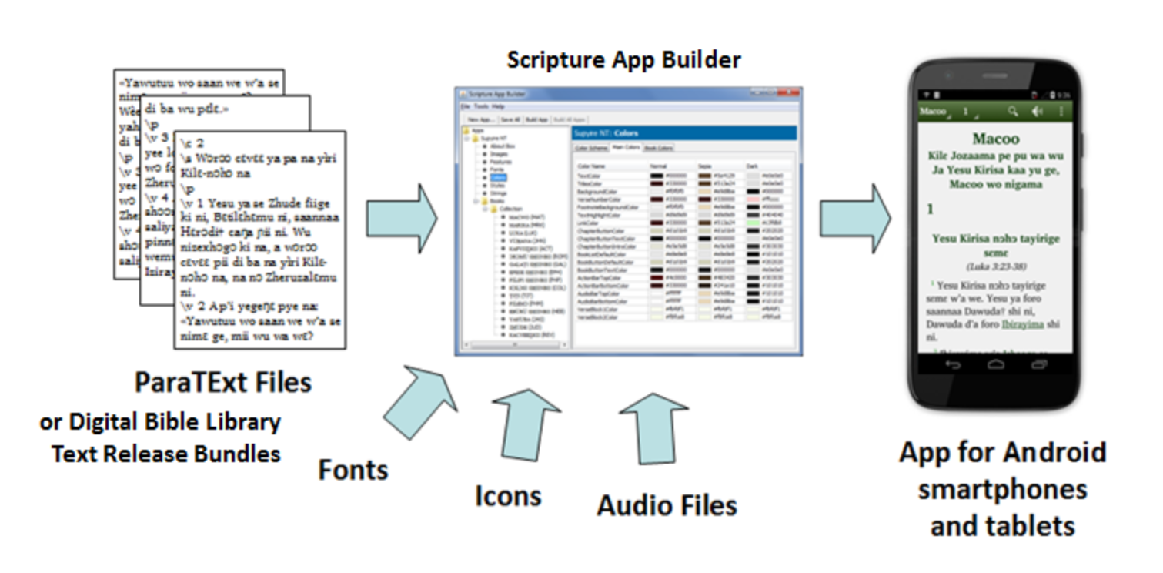Open the File menu in Scripture App Builder
1163x573 pixels.
point(466,106)
